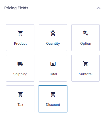Click the Option gears icon

(86, 33)
